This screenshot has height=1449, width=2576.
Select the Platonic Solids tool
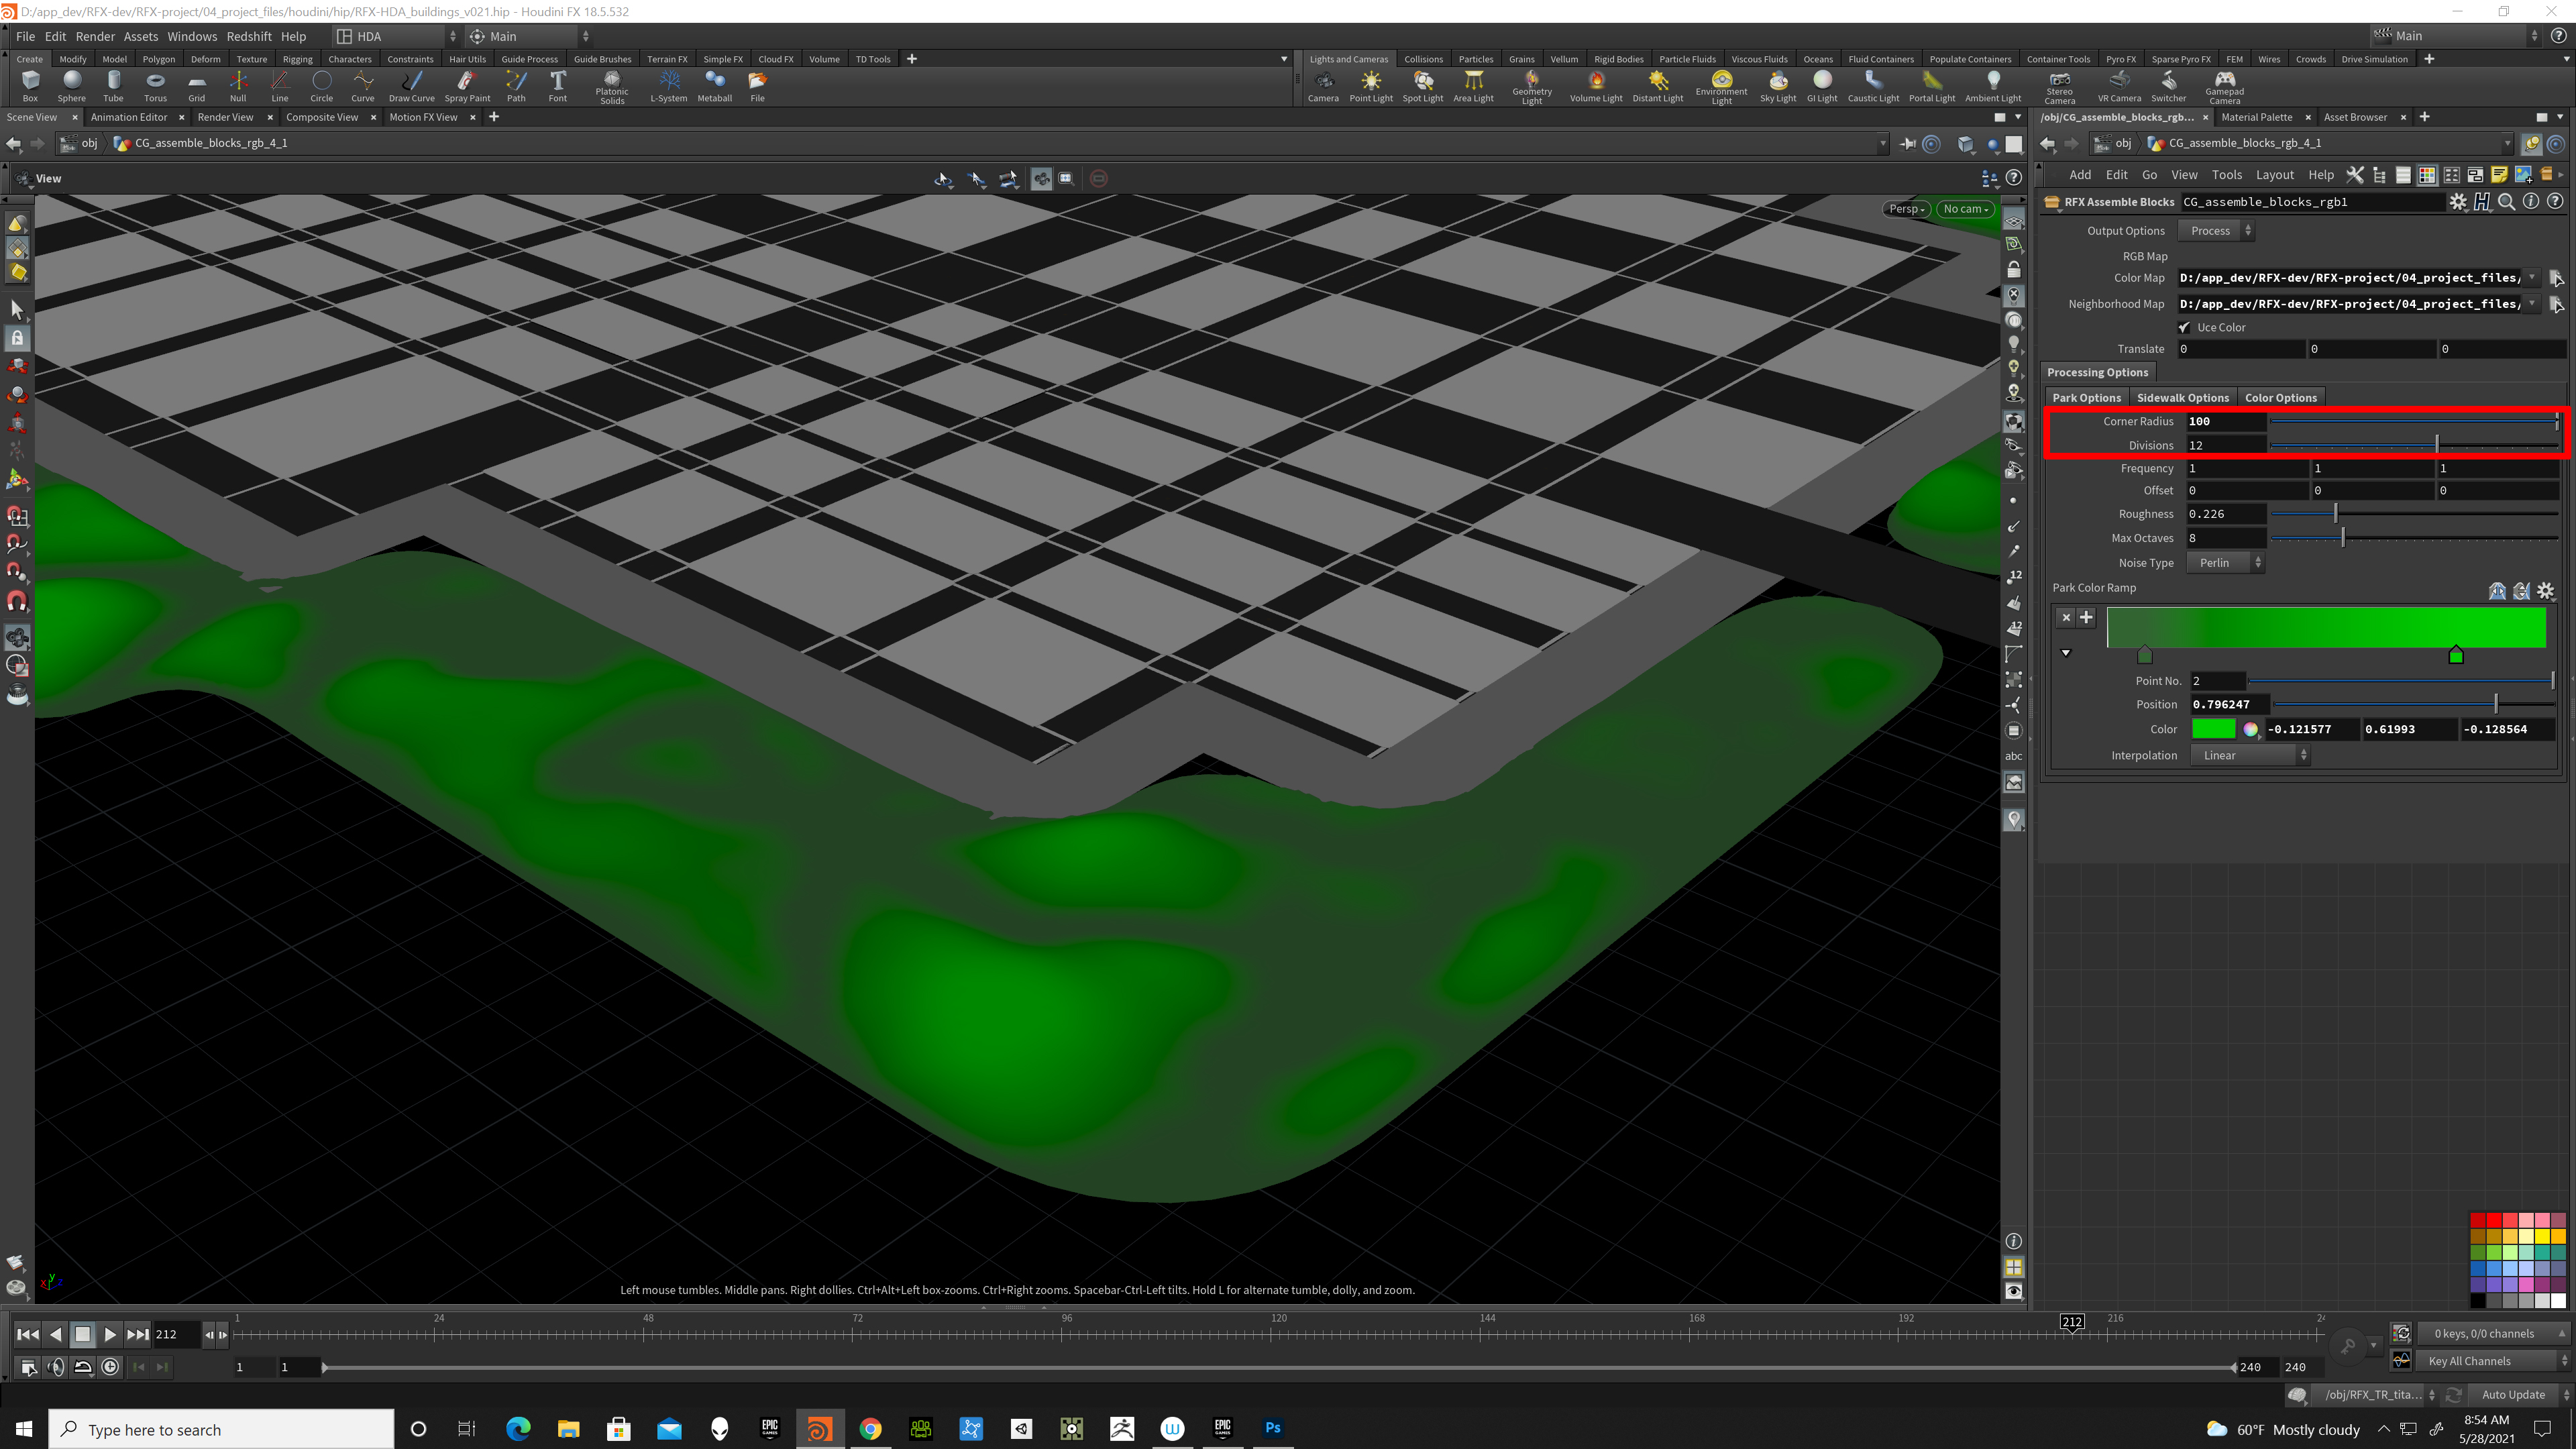612,87
